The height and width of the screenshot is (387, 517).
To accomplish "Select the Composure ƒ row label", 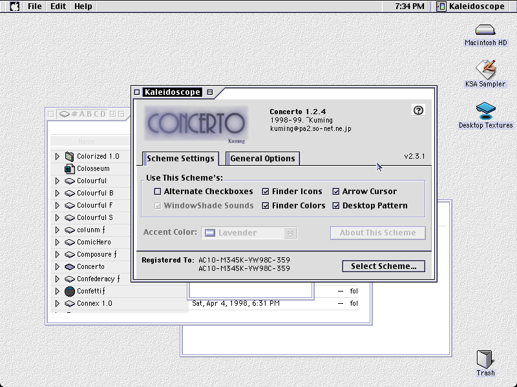I will pos(96,255).
